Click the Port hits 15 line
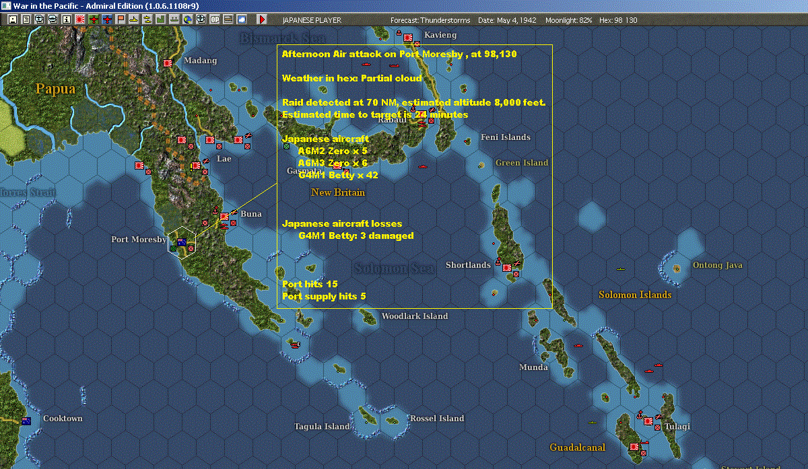The width and height of the screenshot is (808, 469). click(x=310, y=284)
